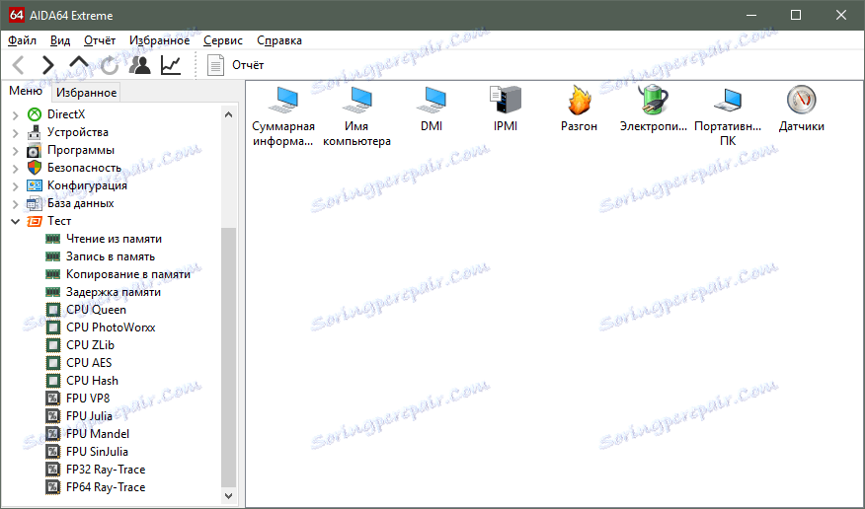
Task: Click the percent icon next to FPU VP8
Action: coord(53,399)
